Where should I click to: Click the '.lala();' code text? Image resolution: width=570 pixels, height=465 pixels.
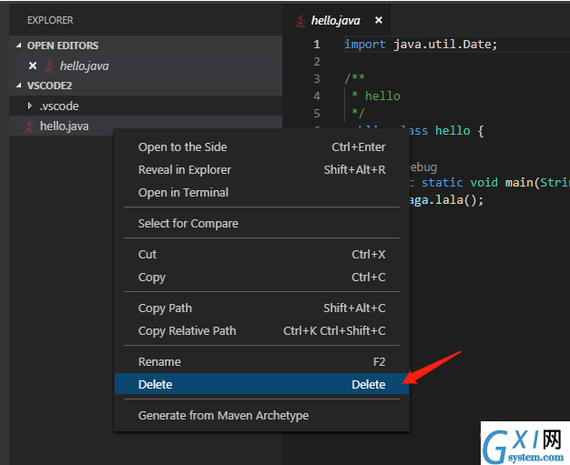tap(456, 200)
